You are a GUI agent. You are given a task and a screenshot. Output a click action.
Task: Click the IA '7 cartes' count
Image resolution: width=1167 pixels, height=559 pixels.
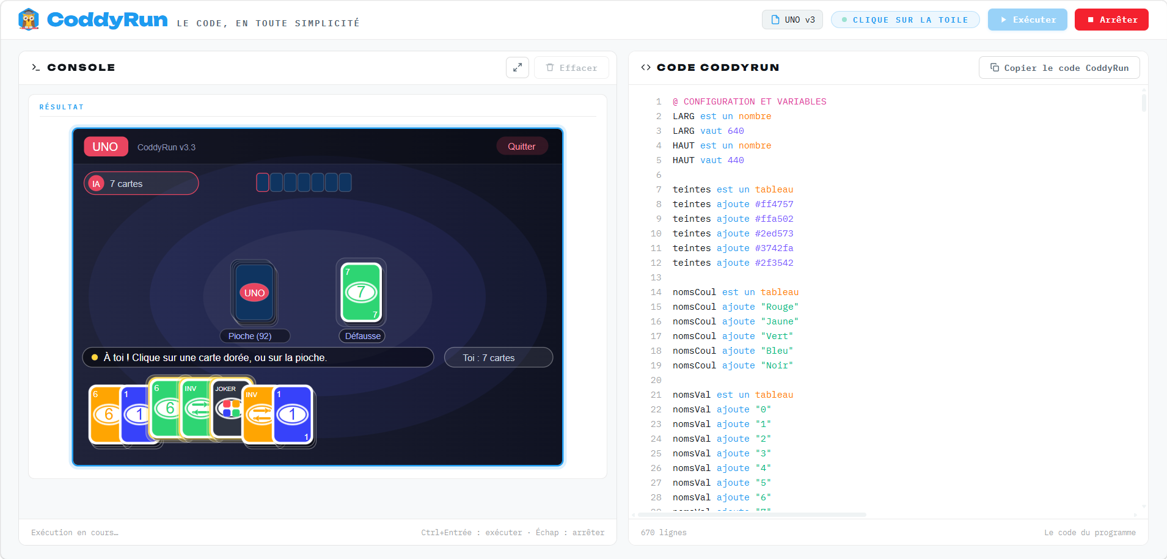pos(126,184)
